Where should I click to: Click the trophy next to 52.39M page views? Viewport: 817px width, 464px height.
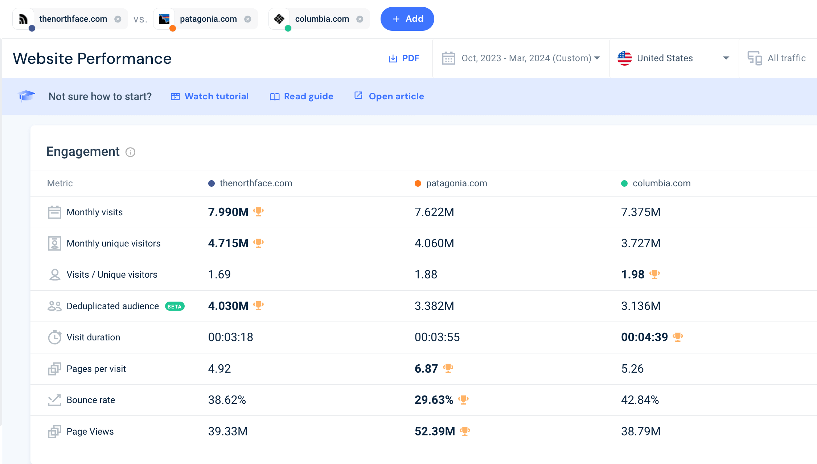coord(465,431)
